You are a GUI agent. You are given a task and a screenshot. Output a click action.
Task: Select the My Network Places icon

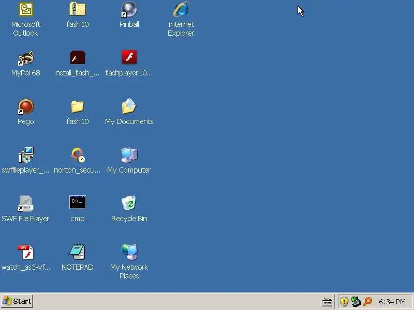pyautogui.click(x=129, y=252)
